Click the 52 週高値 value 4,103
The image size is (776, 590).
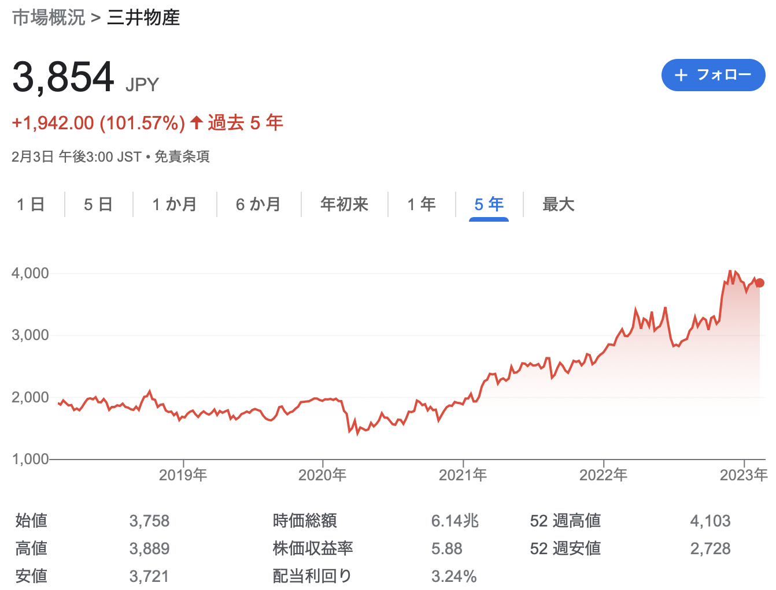coord(710,521)
